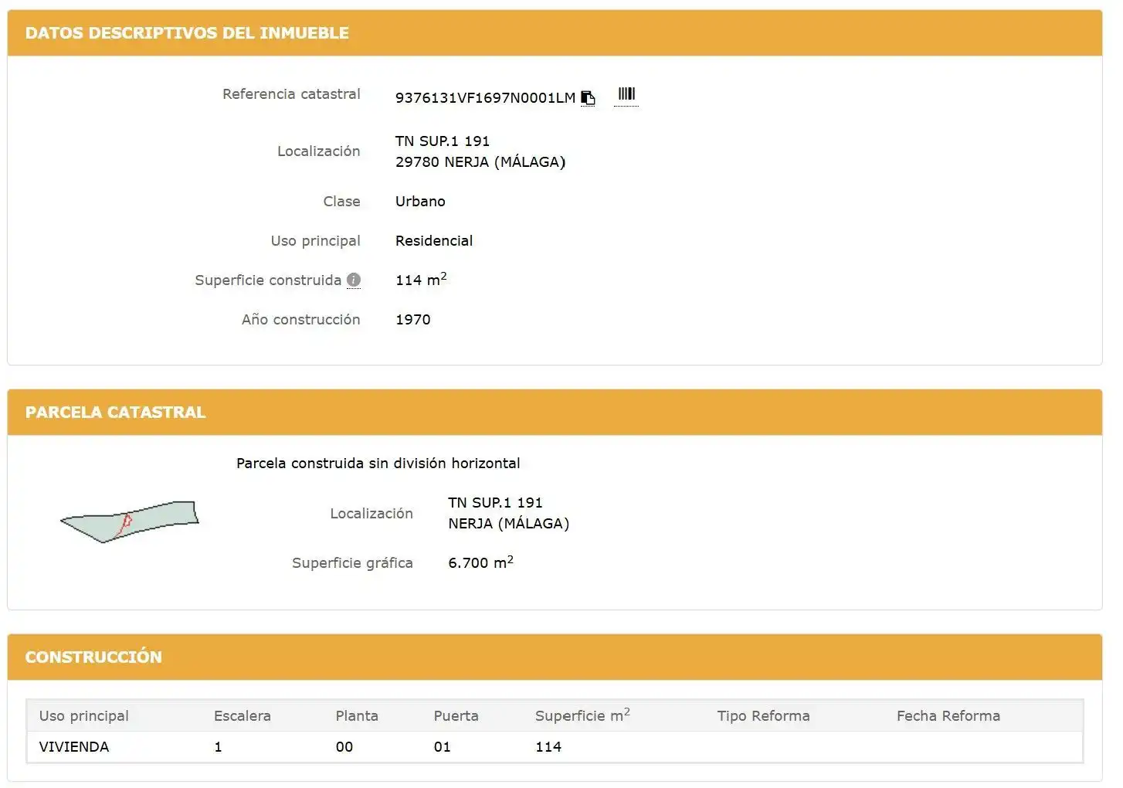This screenshot has width=1123, height=788.
Task: Click the 'Urbano' class value
Action: 420,202
